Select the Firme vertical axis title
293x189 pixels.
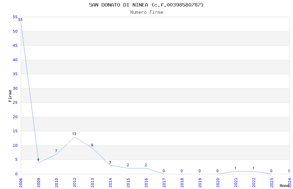point(10,96)
